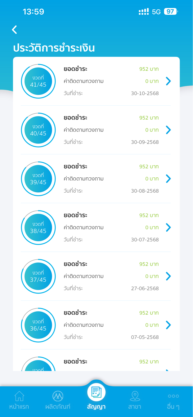Tap the 27-06-2568 payment date entry
Viewport: 193px width, 417px height.
[145, 288]
